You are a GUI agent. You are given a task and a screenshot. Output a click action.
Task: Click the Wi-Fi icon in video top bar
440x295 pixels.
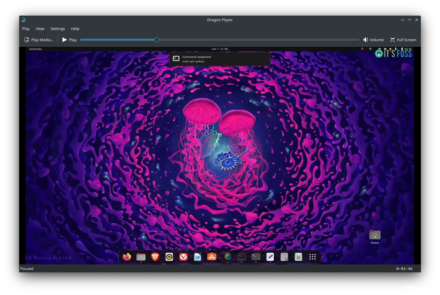click(385, 49)
